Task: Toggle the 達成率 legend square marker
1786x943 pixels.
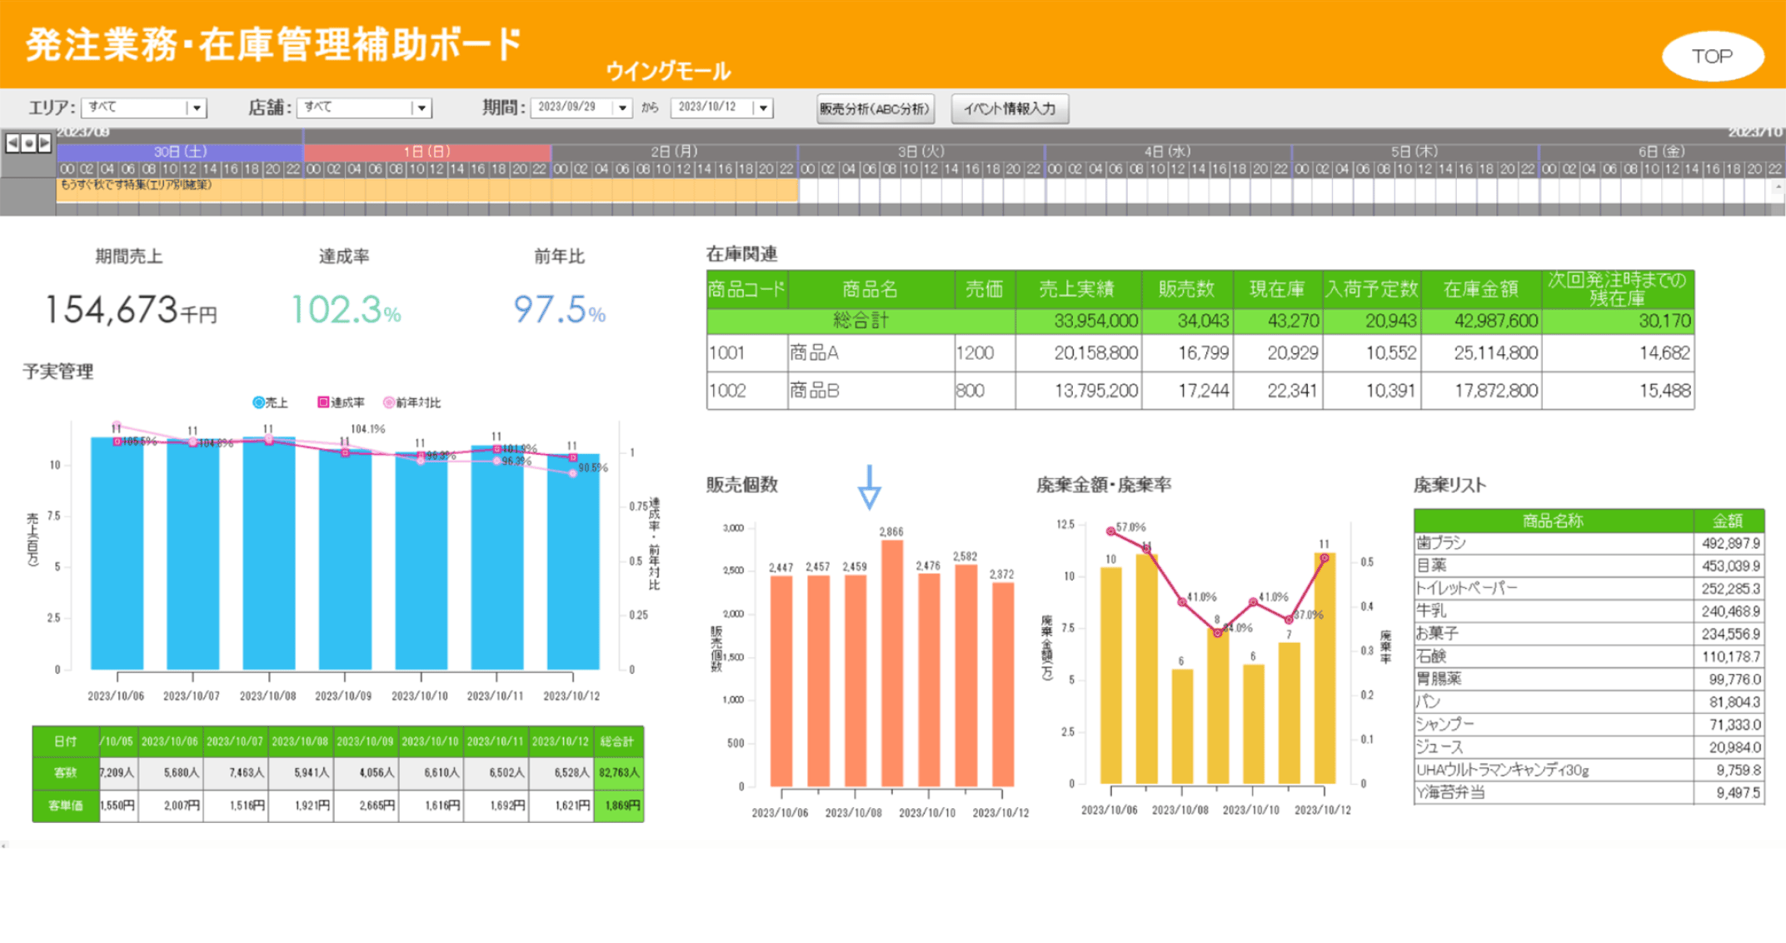Action: 323,402
